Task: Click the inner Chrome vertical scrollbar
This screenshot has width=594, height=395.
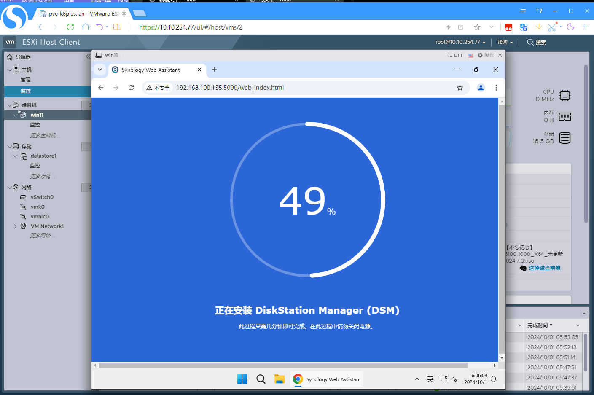Action: click(x=502, y=230)
